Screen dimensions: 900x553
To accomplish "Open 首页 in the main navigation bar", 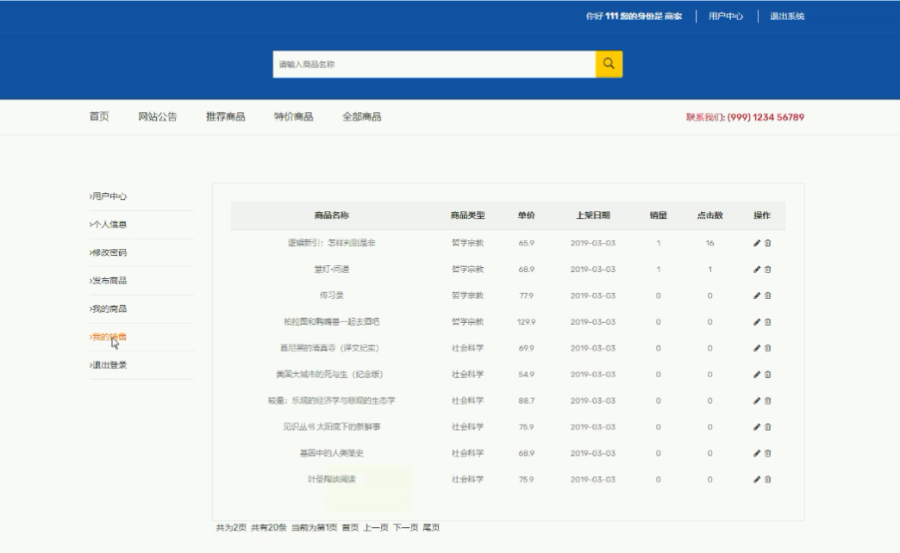I will pyautogui.click(x=99, y=116).
